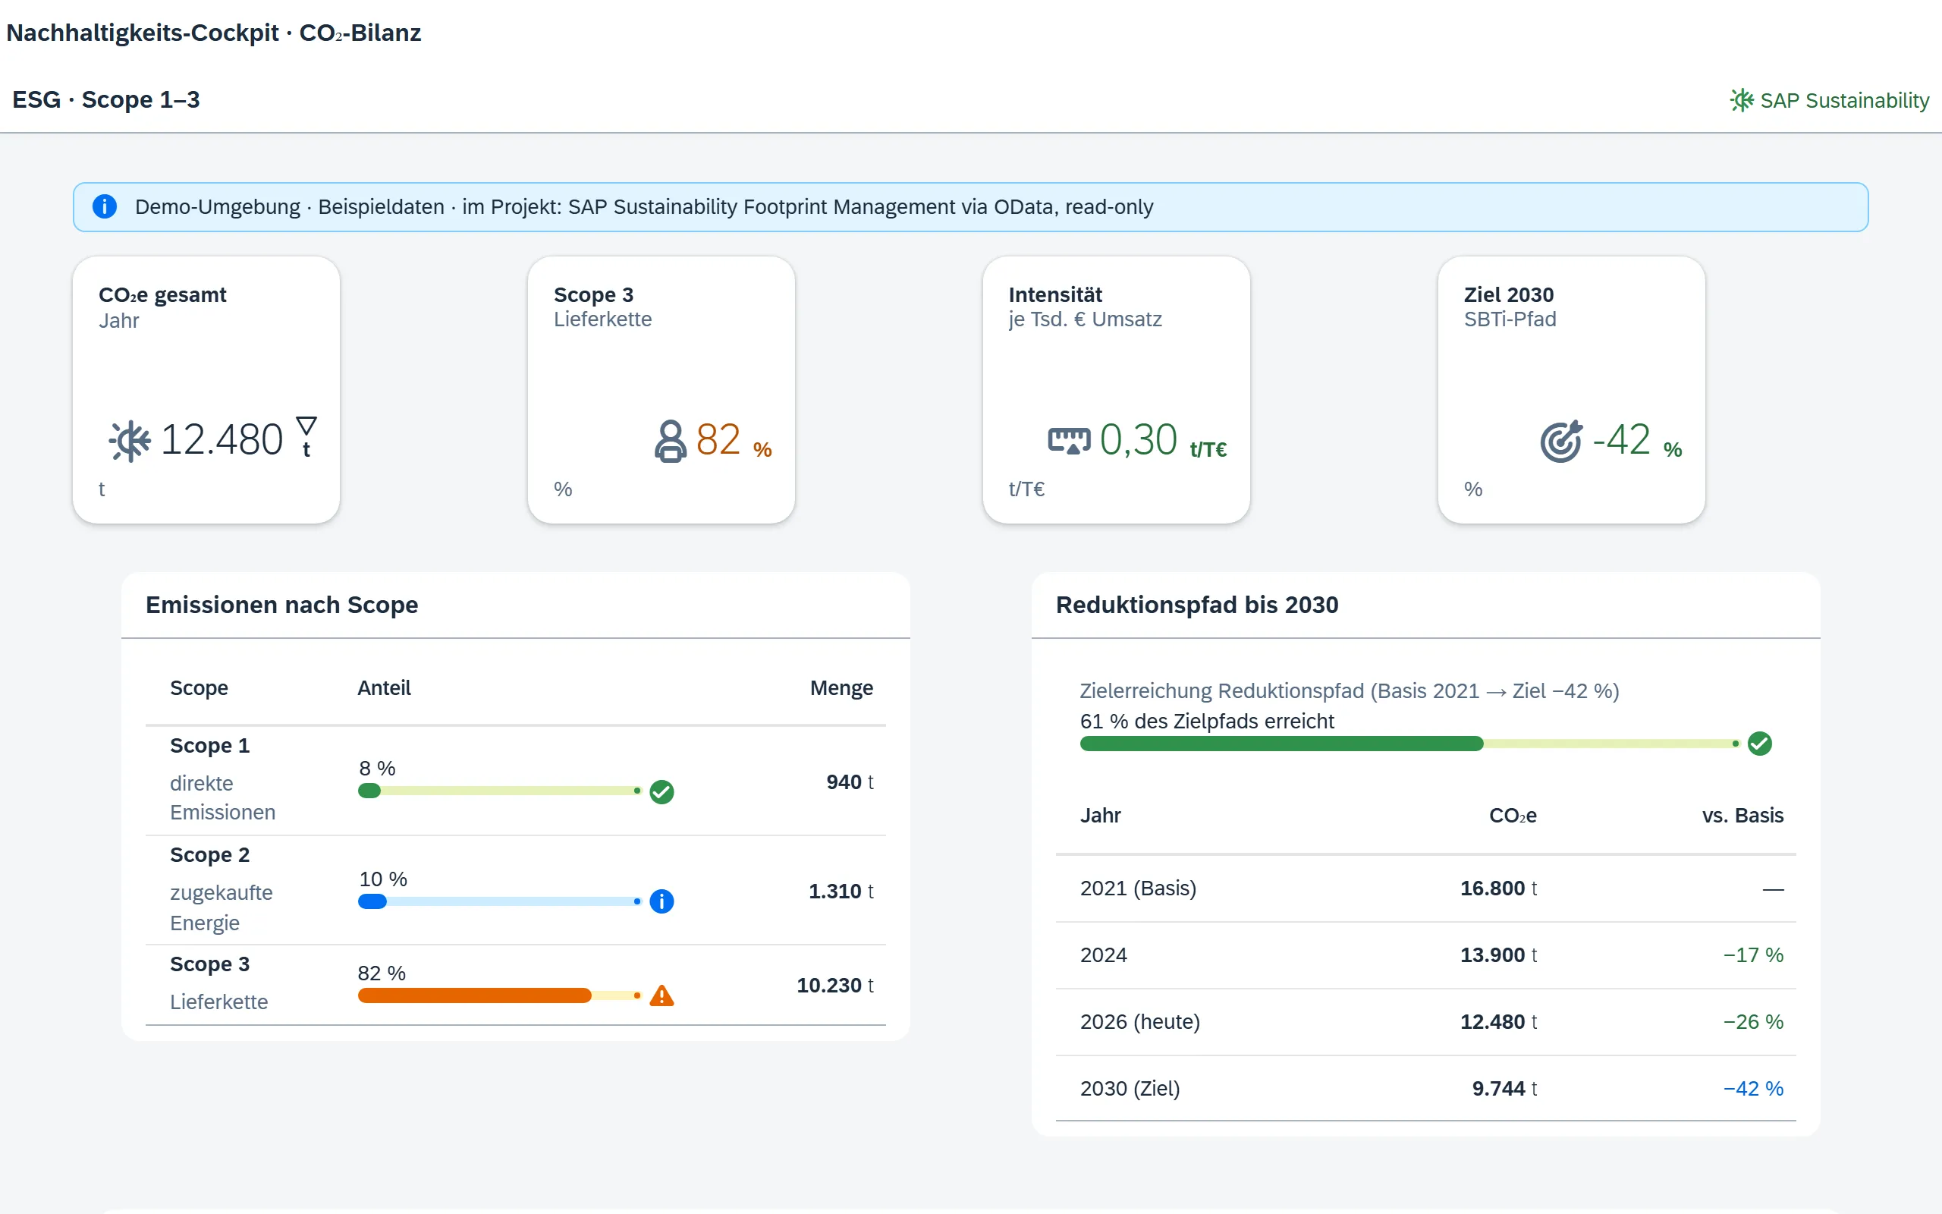Click the '16.800 t' value

(1498, 888)
